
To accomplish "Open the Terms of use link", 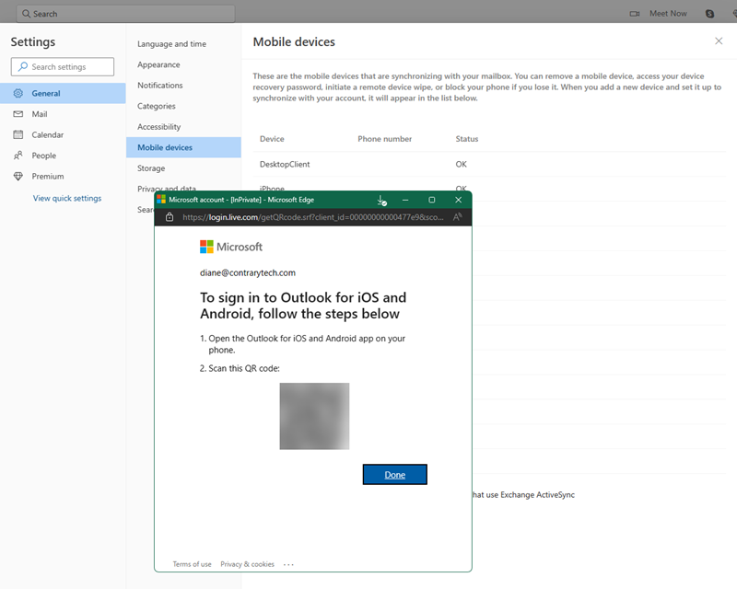I will pyautogui.click(x=192, y=564).
